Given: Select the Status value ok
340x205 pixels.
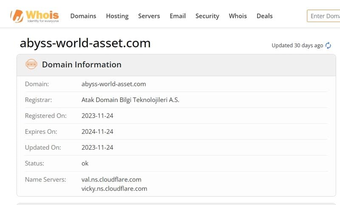Looking at the screenshot, I should coord(85,163).
